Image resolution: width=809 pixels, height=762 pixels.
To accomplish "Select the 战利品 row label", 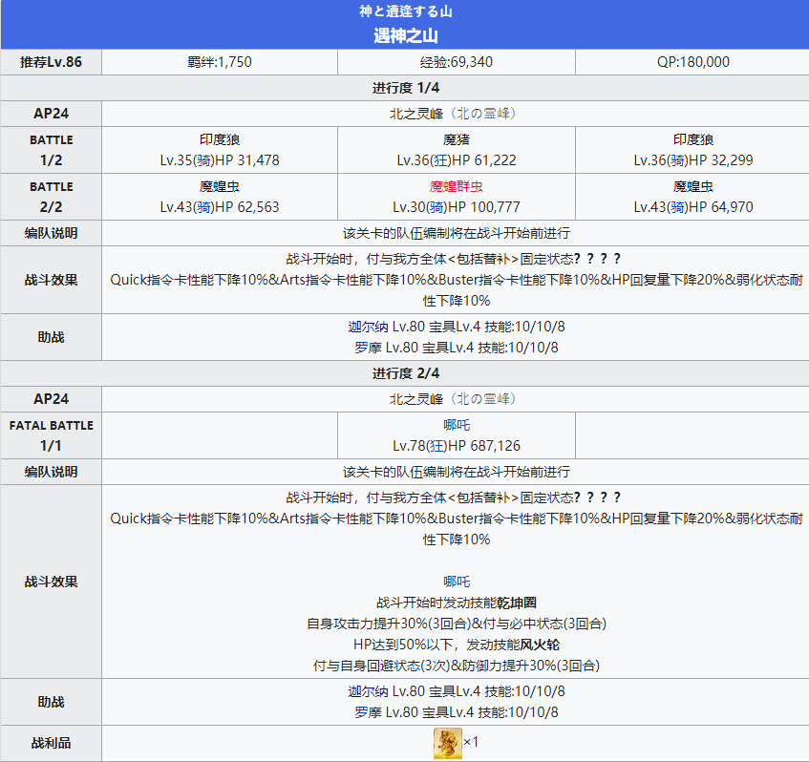I will [51, 744].
